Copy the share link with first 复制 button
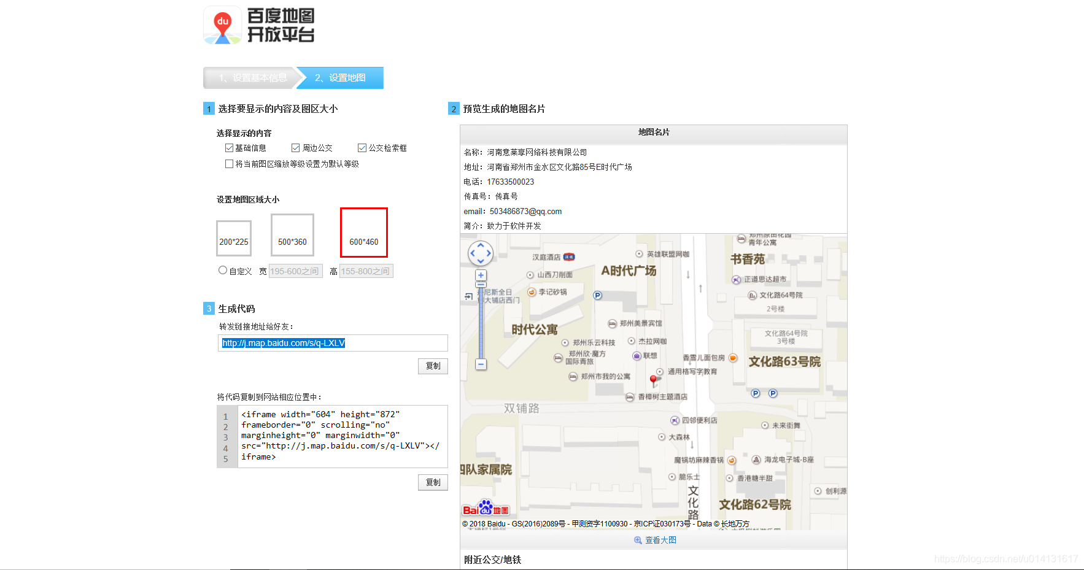Image resolution: width=1084 pixels, height=570 pixels. click(x=433, y=366)
